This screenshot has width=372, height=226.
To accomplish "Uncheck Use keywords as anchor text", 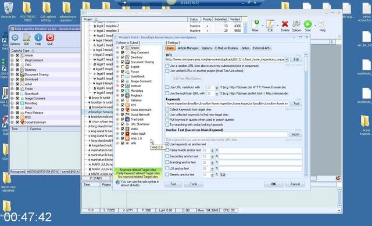I will pos(167,144).
